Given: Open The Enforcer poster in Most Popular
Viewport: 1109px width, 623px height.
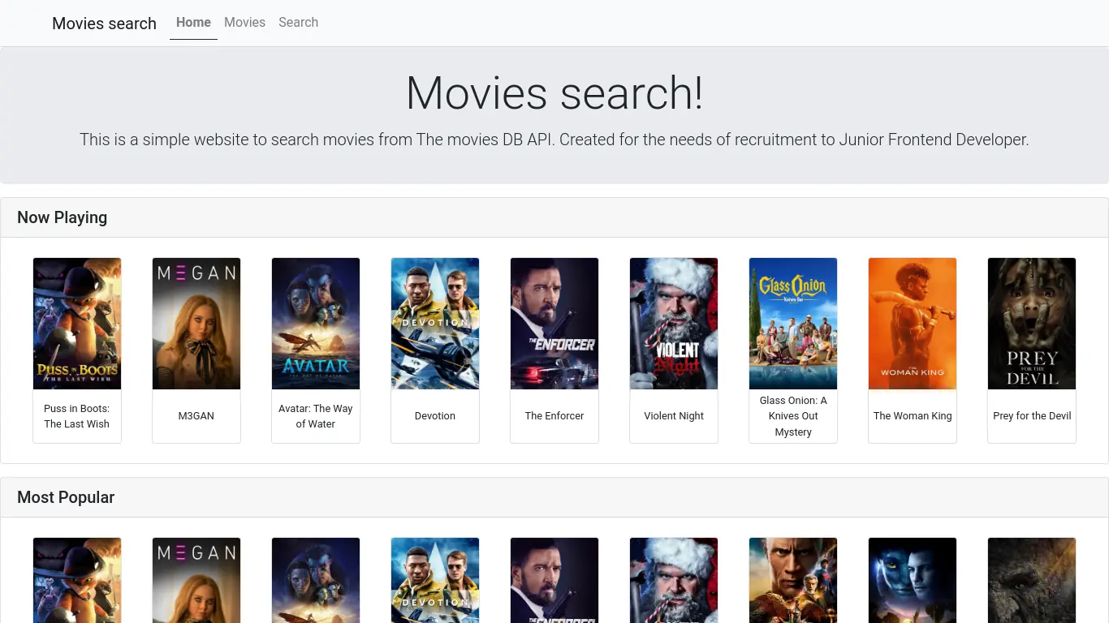Looking at the screenshot, I should (x=554, y=581).
